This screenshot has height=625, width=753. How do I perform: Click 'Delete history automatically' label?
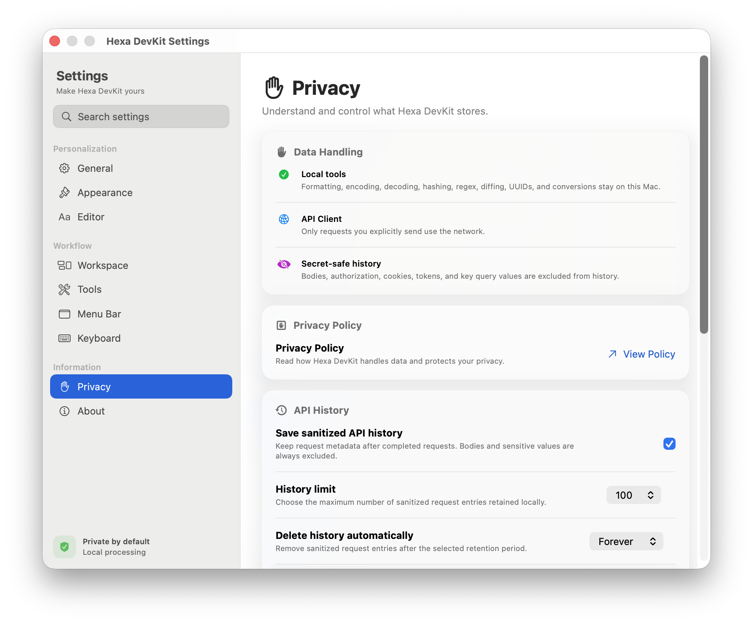pyautogui.click(x=344, y=535)
